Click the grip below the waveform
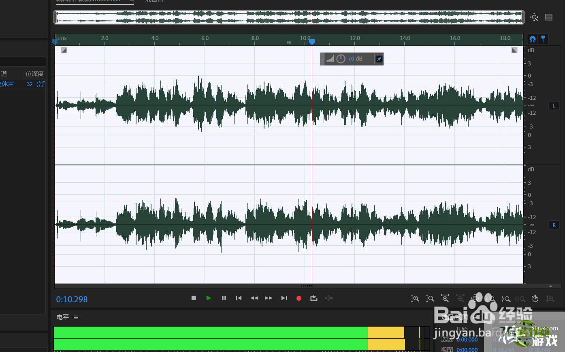This screenshot has width=565, height=352. pyautogui.click(x=307, y=286)
